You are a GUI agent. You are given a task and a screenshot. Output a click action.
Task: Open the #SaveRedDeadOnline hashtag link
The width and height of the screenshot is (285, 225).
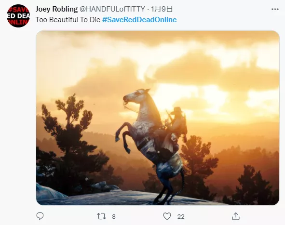click(139, 20)
